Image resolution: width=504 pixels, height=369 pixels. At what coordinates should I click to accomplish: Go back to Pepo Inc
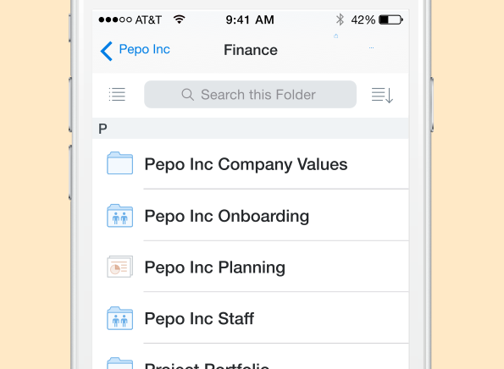coord(144,49)
